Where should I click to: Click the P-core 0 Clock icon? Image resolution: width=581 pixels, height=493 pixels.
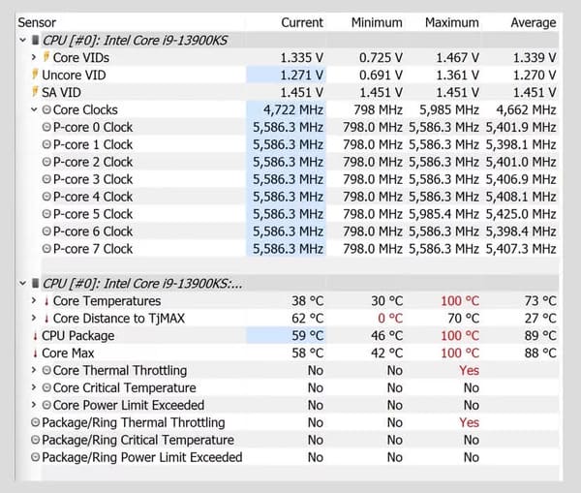pyautogui.click(x=46, y=127)
